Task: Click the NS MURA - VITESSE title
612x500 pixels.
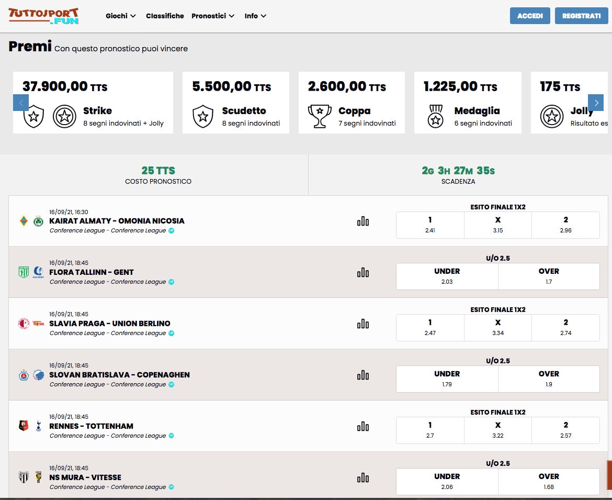Action: 85,477
